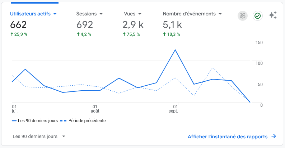
Task: Select the Nombre d'événements metric tab
Action: click(189, 14)
